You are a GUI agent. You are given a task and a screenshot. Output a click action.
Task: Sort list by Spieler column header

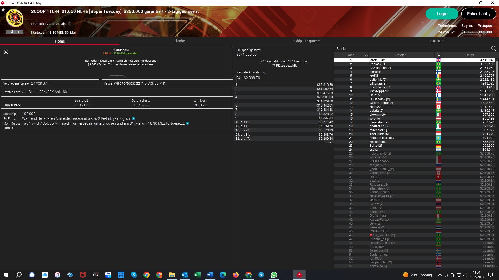point(400,55)
